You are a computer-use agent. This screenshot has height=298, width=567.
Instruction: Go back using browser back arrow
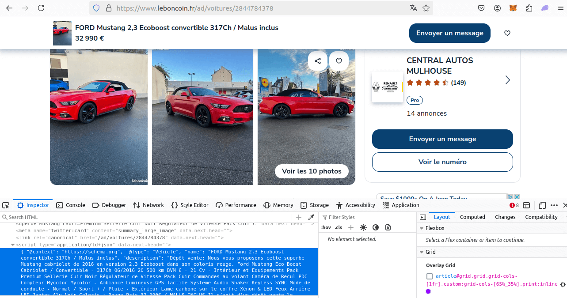9,8
